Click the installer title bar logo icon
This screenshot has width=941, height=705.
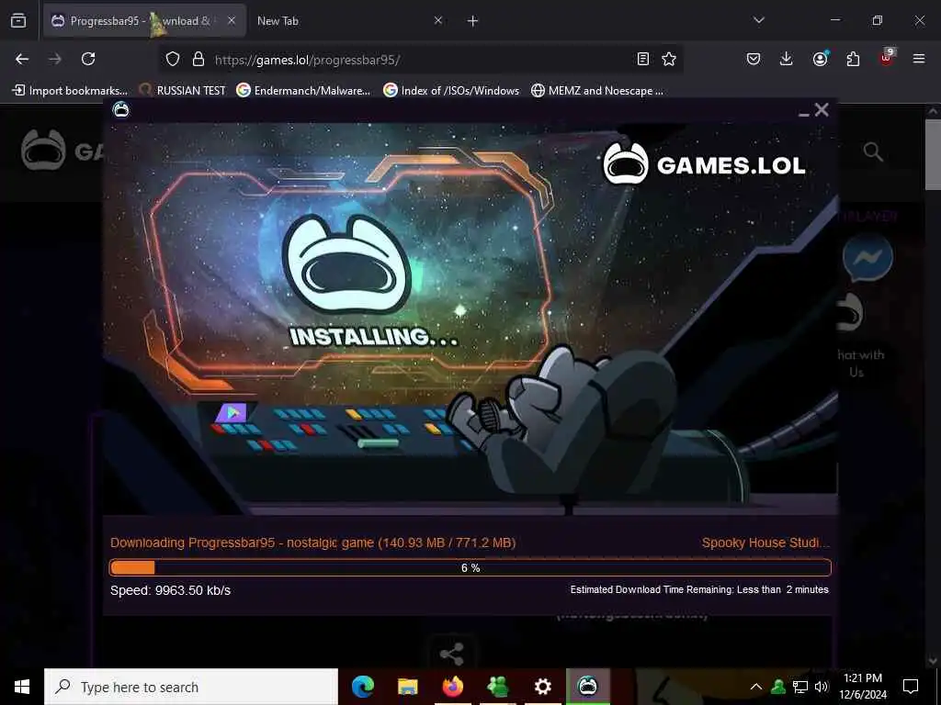(x=120, y=110)
